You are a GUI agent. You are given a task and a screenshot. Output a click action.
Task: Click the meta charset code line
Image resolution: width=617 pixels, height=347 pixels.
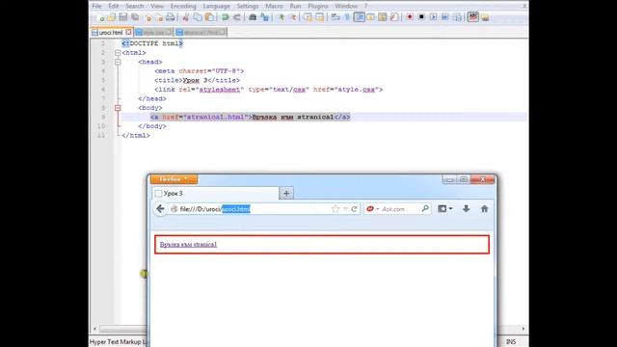coord(200,70)
